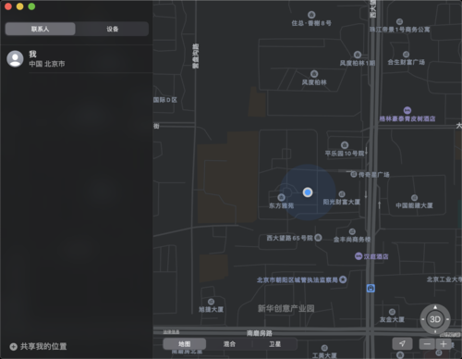Click the yellow minimize window button
The width and height of the screenshot is (462, 359).
pyautogui.click(x=19, y=6)
